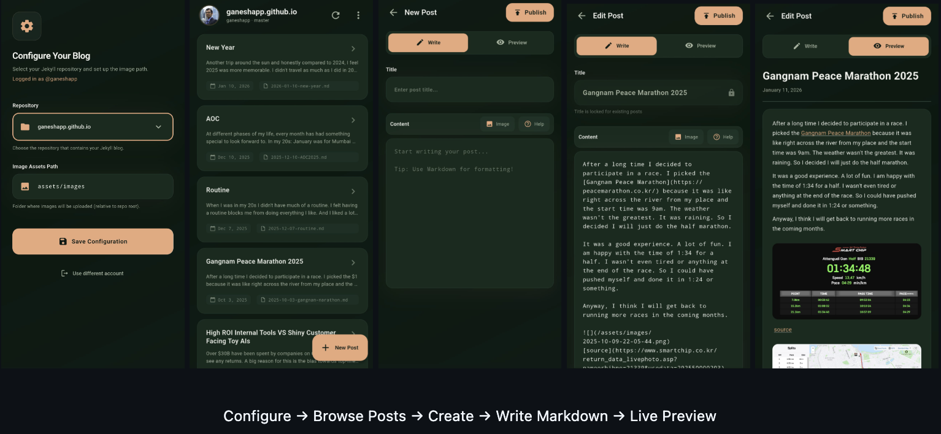Screen dimensions: 941x434
Task: Tap the floating New Post button
Action: (x=340, y=348)
